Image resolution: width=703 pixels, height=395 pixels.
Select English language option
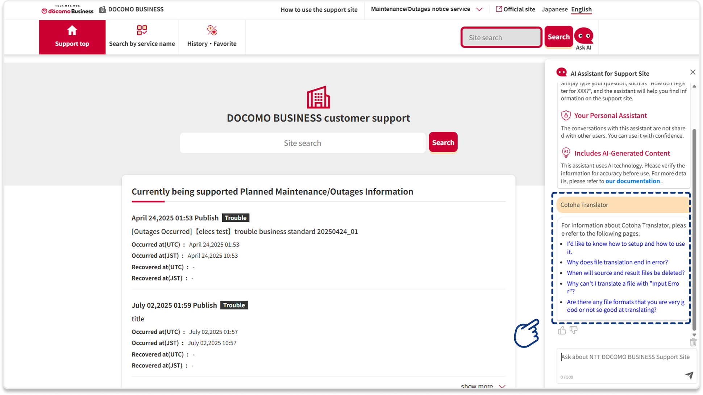pyautogui.click(x=581, y=9)
